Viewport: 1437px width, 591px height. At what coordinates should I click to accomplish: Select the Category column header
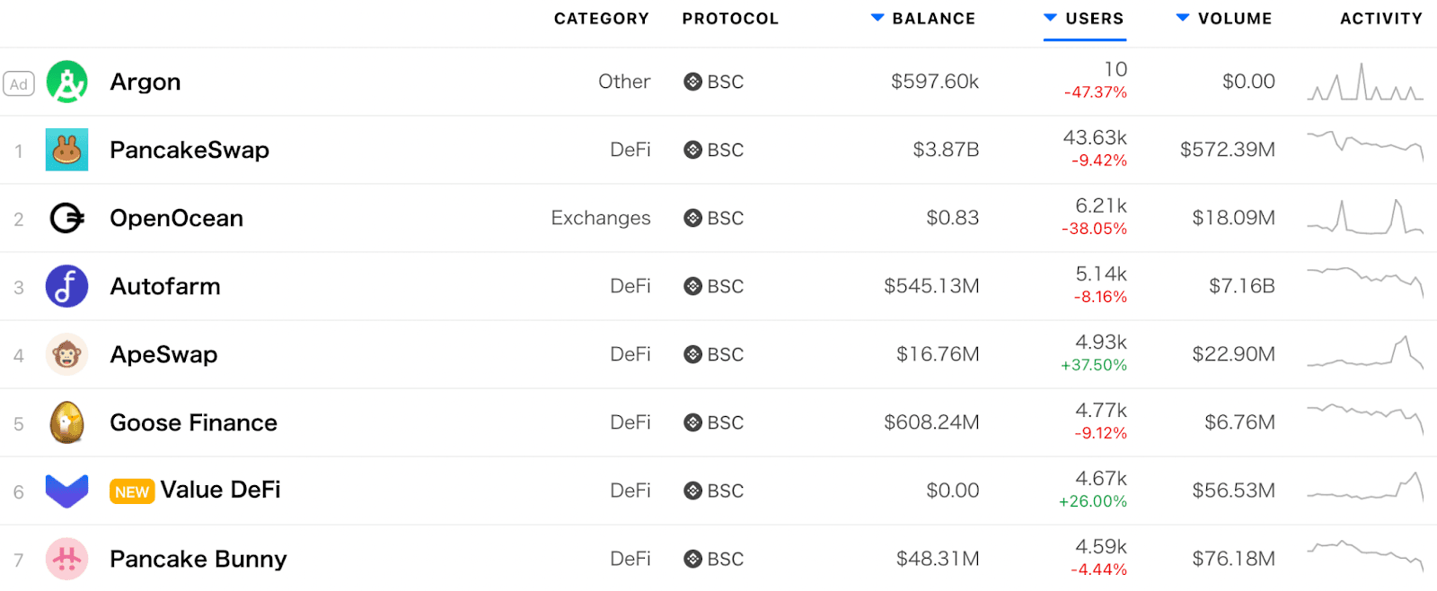point(602,17)
